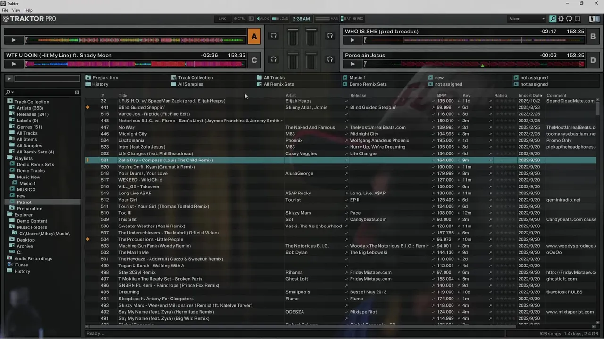This screenshot has width=604, height=339.
Task: Open the iTunes tree node
Action: pos(21,265)
